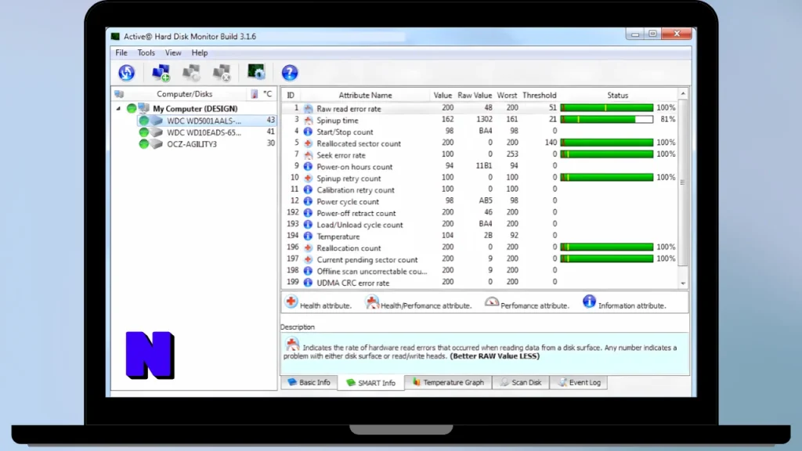Click the Remove computer toolbar icon

(222, 73)
